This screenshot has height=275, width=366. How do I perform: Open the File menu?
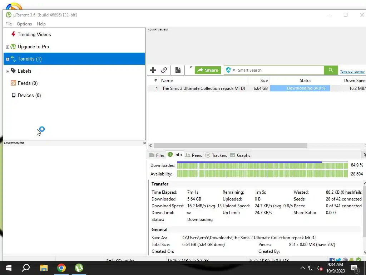tap(9, 24)
